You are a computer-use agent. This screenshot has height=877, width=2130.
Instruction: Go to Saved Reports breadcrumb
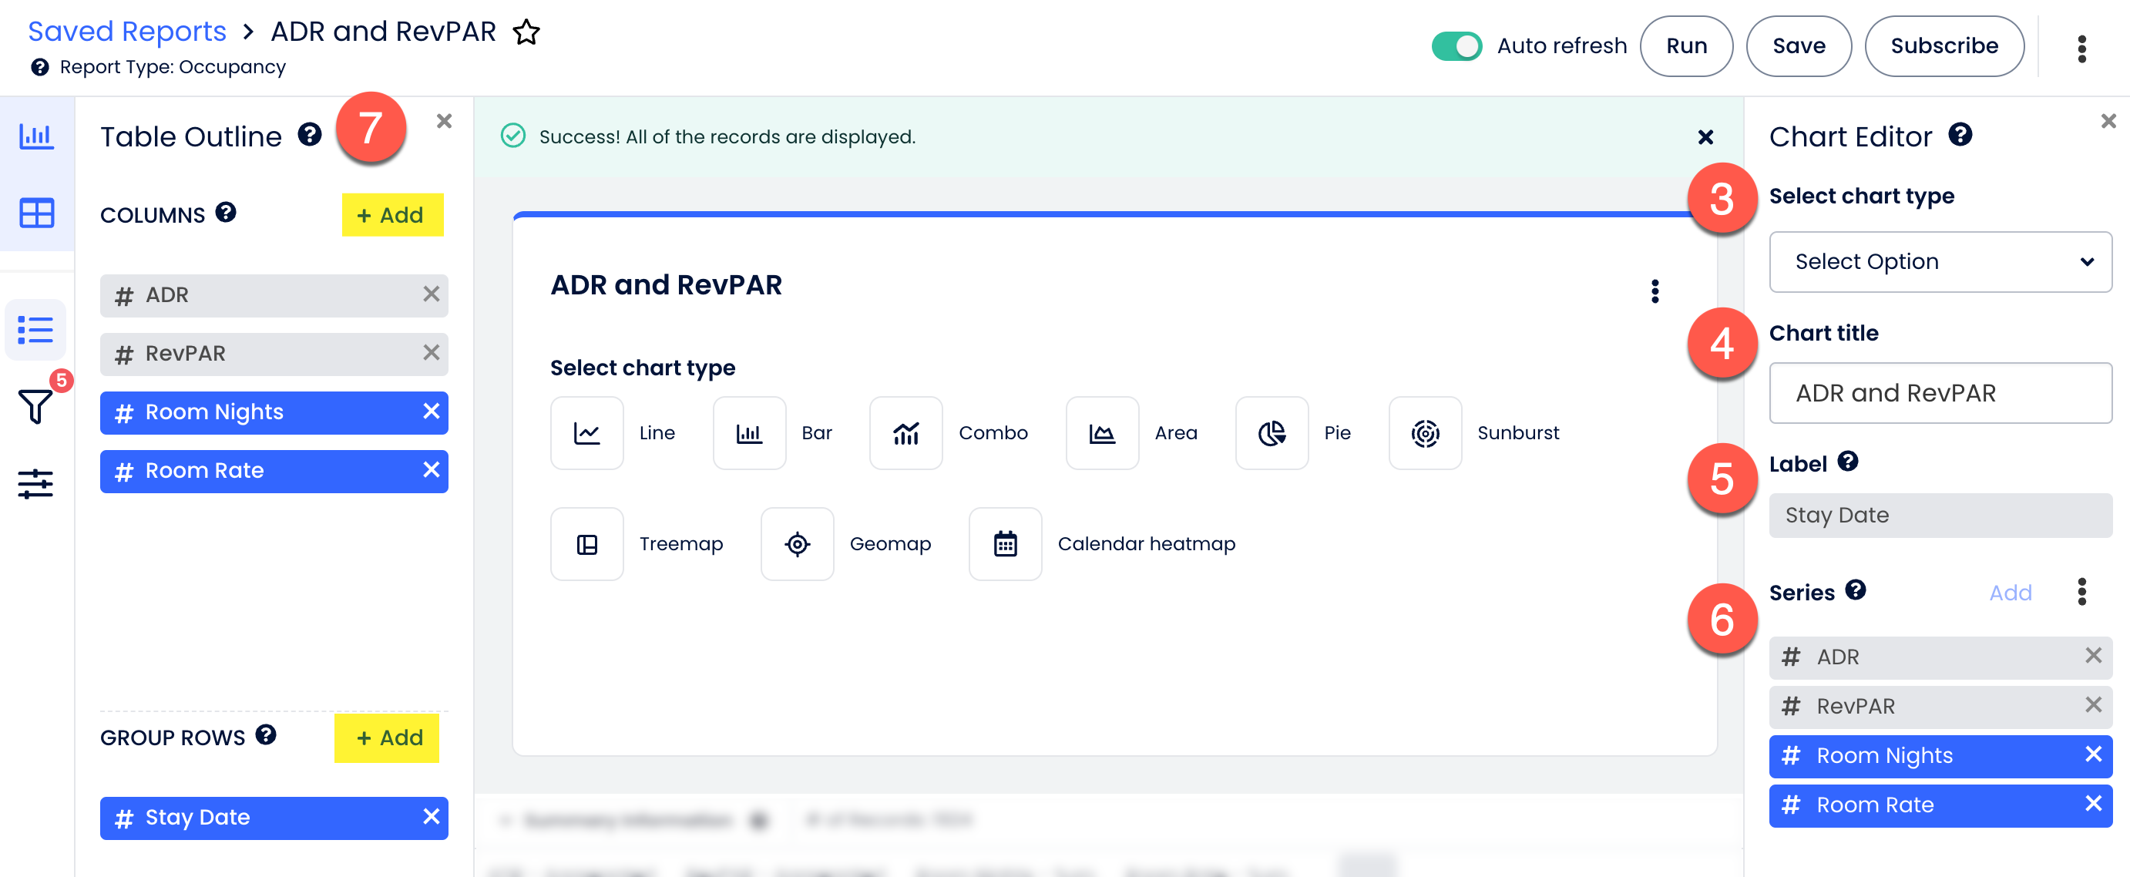point(127,32)
